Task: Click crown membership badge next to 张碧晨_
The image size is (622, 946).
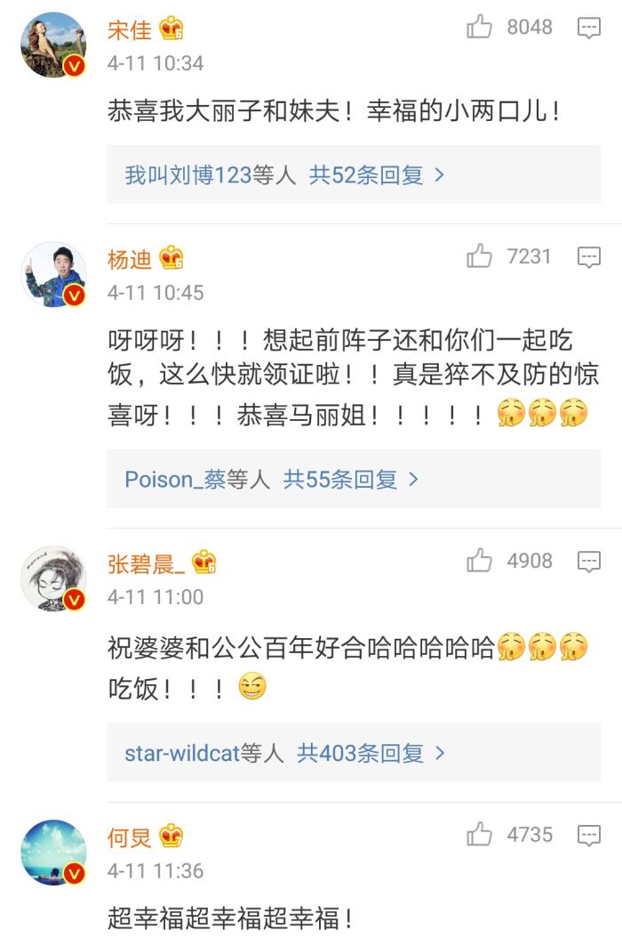Action: coord(204,562)
